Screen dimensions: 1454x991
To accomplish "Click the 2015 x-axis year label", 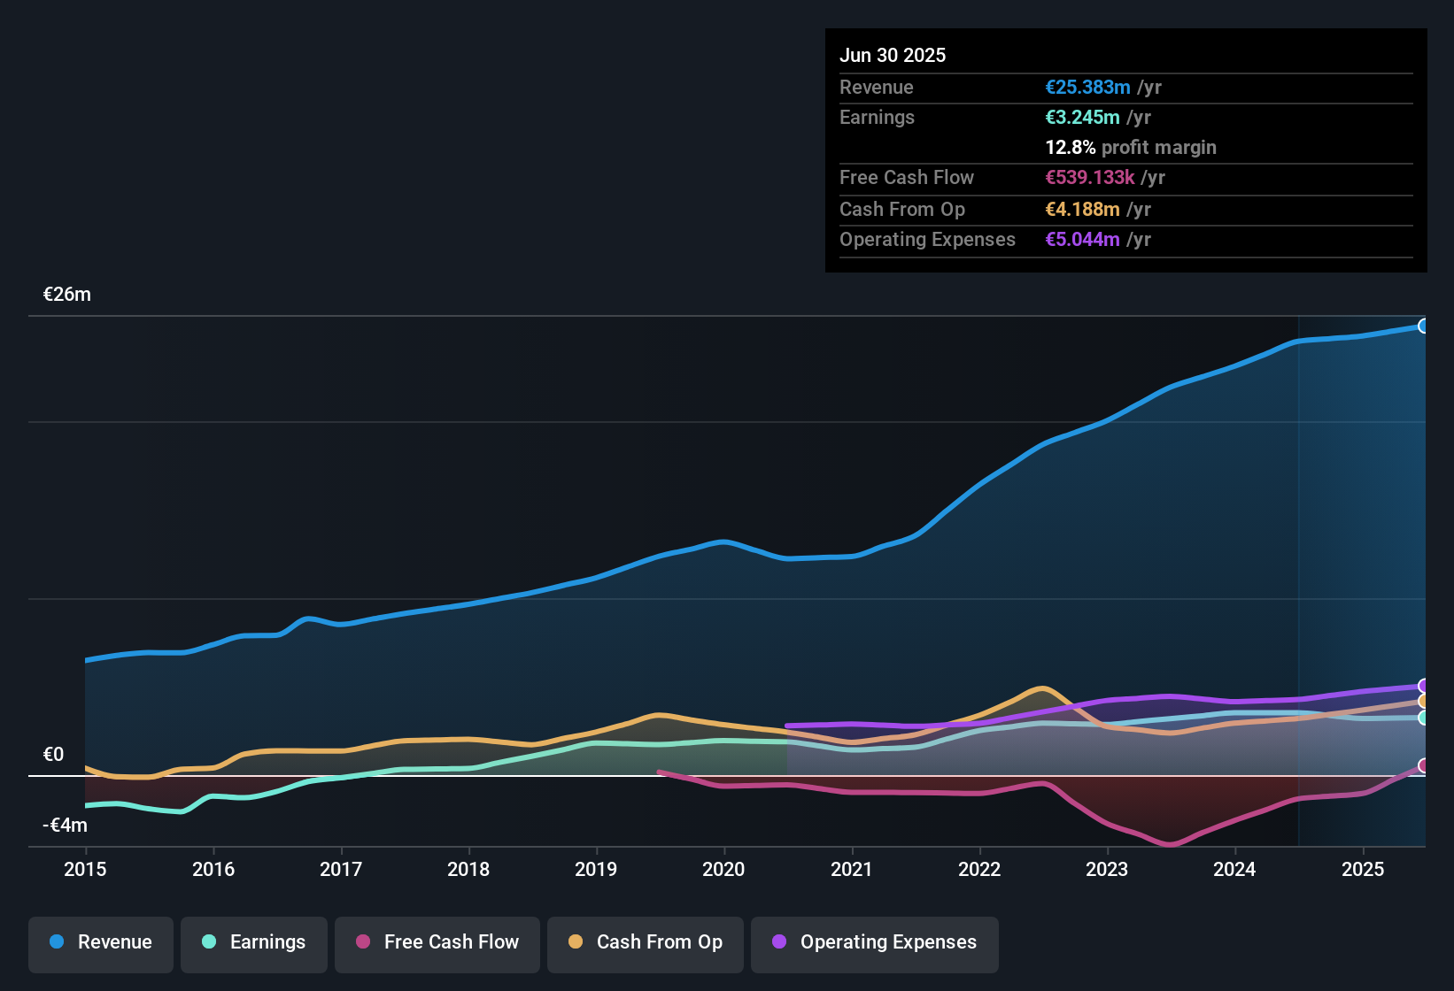I will [x=85, y=870].
